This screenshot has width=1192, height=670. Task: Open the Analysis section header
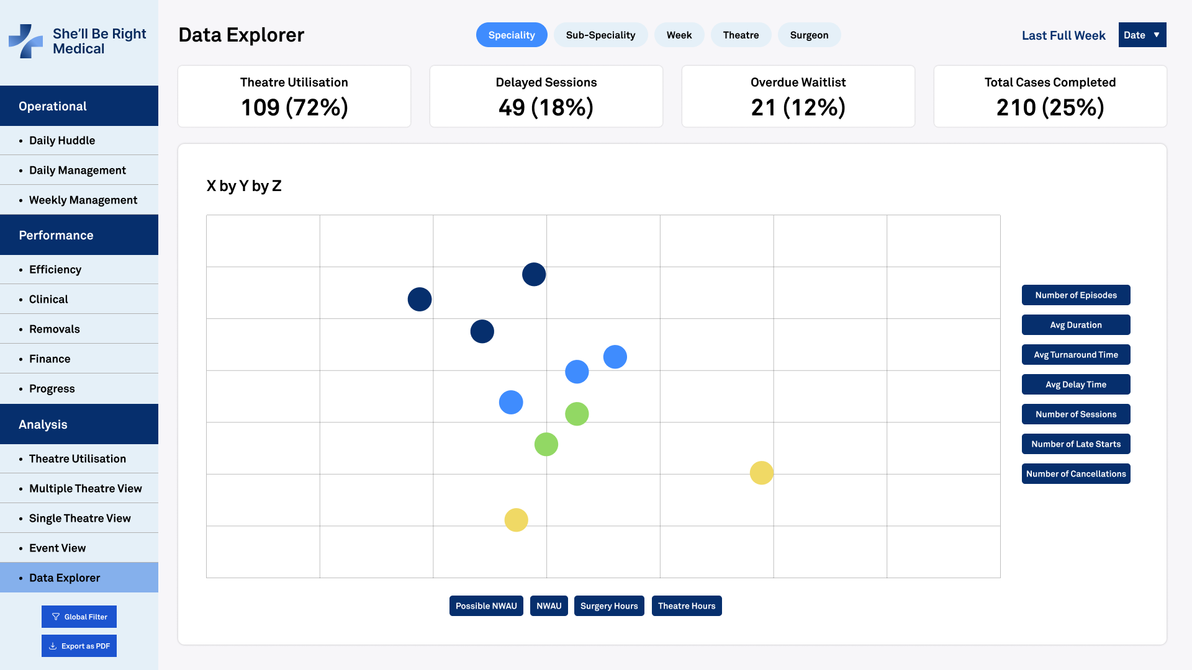[79, 424]
